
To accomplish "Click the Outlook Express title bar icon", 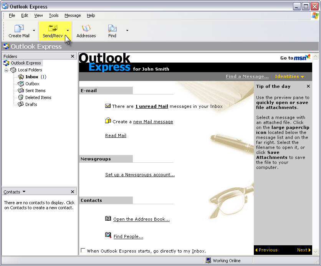I will (5, 7).
